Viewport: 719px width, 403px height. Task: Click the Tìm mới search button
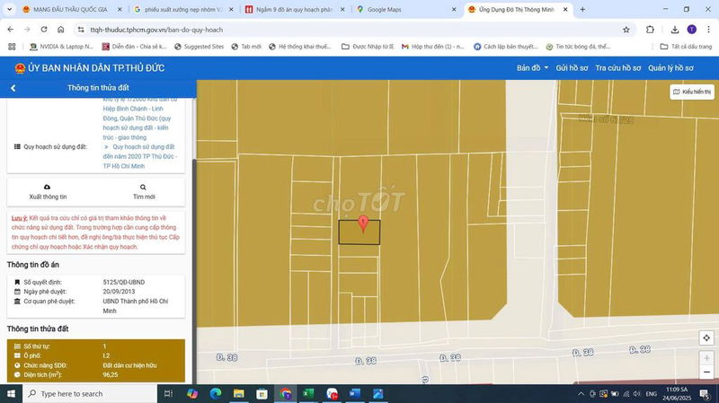click(x=144, y=190)
